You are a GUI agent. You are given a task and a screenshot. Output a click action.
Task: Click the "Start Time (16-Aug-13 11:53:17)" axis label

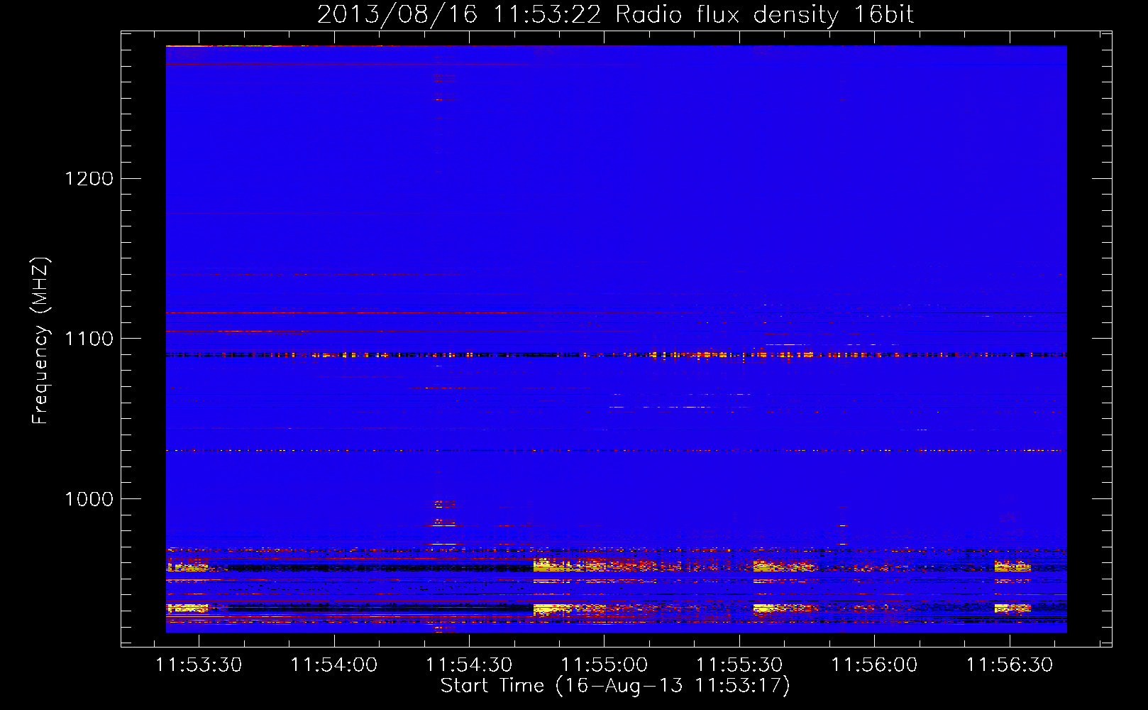coord(615,686)
